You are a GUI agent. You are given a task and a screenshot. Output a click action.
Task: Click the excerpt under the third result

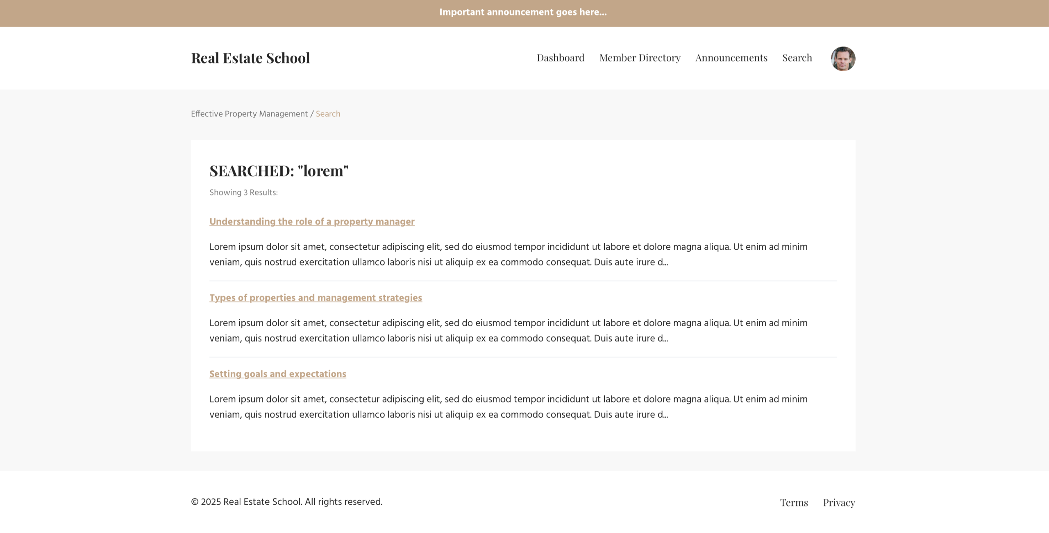pyautogui.click(x=508, y=407)
